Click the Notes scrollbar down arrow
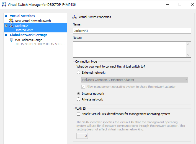196x144 pixels. click(x=189, y=55)
